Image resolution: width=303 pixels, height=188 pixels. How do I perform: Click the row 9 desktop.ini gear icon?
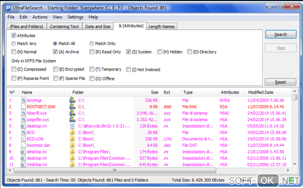click(x=23, y=152)
